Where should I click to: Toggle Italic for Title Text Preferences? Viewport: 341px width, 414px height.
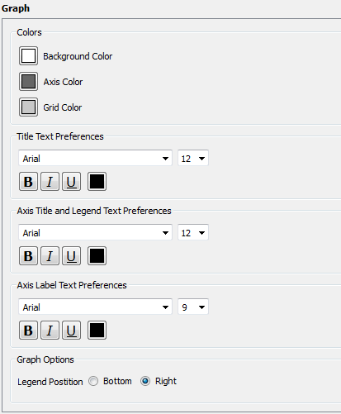[50, 182]
